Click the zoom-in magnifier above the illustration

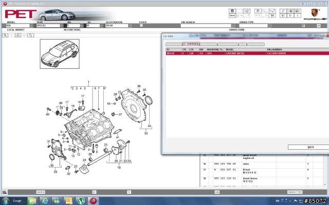pyautogui.click(x=5, y=35)
